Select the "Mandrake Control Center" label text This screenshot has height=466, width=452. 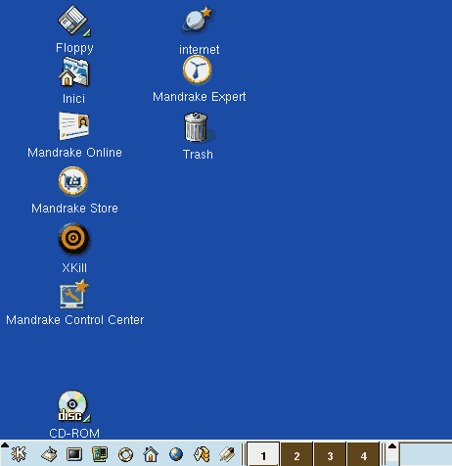tap(75, 320)
